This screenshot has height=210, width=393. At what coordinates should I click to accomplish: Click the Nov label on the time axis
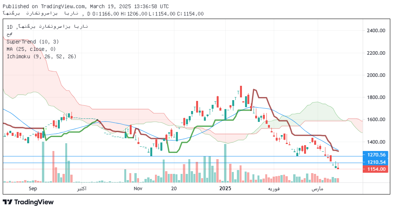click(x=138, y=188)
